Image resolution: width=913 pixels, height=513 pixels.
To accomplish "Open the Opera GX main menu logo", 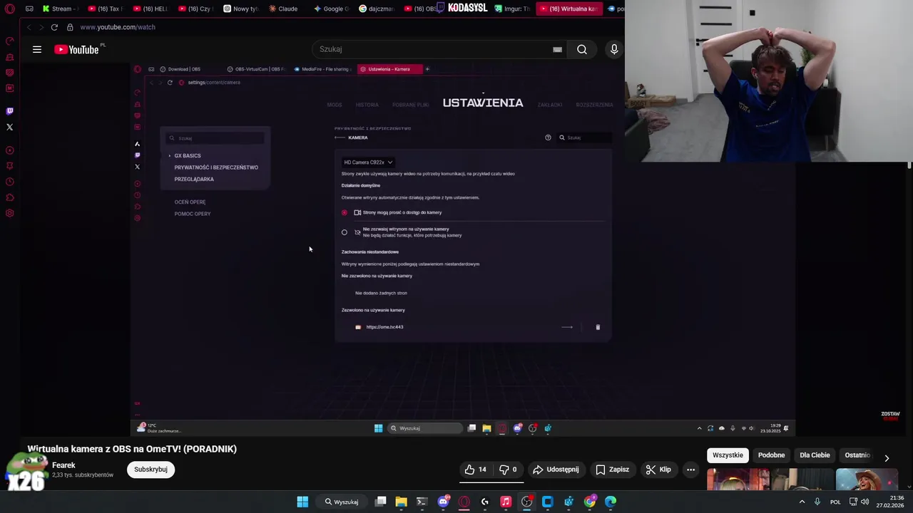I will pyautogui.click(x=9, y=9).
